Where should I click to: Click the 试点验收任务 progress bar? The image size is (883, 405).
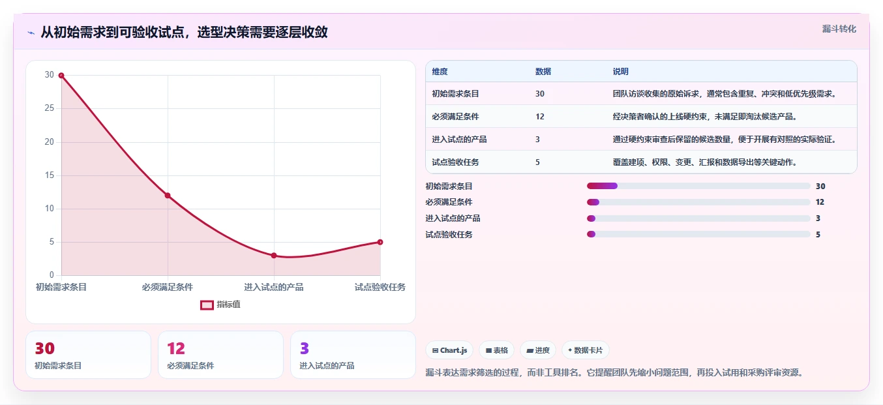698,234
